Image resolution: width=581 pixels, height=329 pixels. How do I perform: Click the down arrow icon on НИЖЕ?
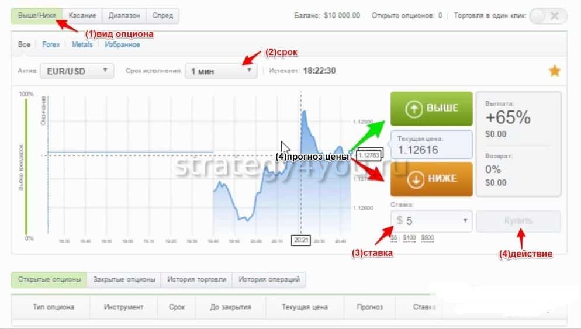tap(416, 179)
